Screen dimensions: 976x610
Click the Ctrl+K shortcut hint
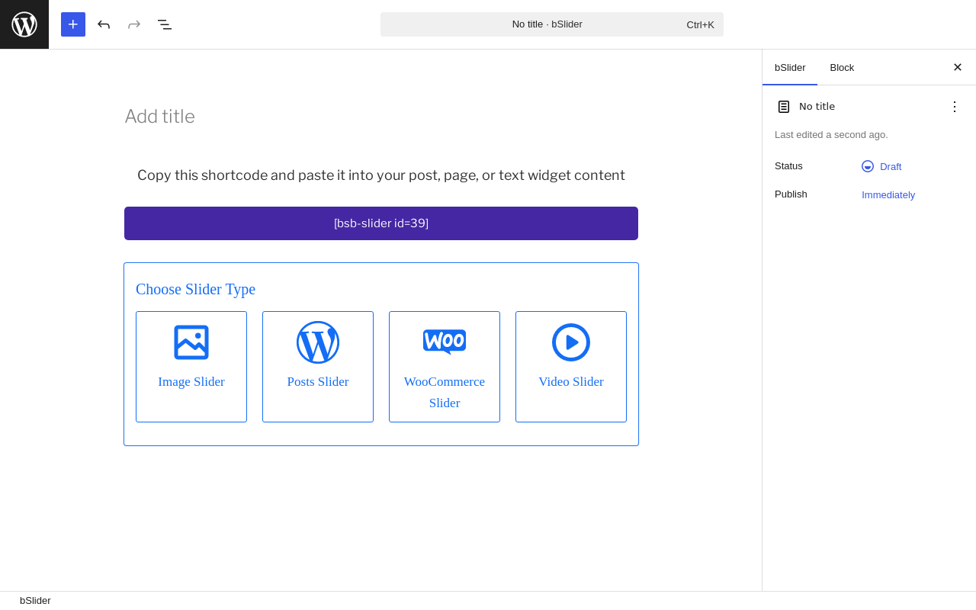coord(700,24)
